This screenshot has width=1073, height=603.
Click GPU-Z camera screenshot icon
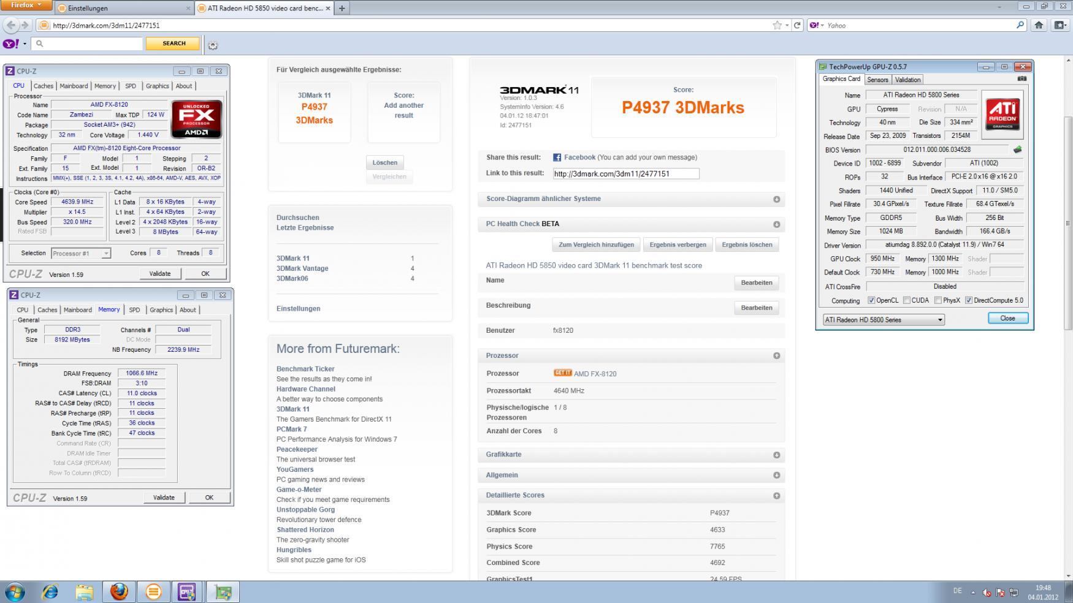tap(1021, 78)
